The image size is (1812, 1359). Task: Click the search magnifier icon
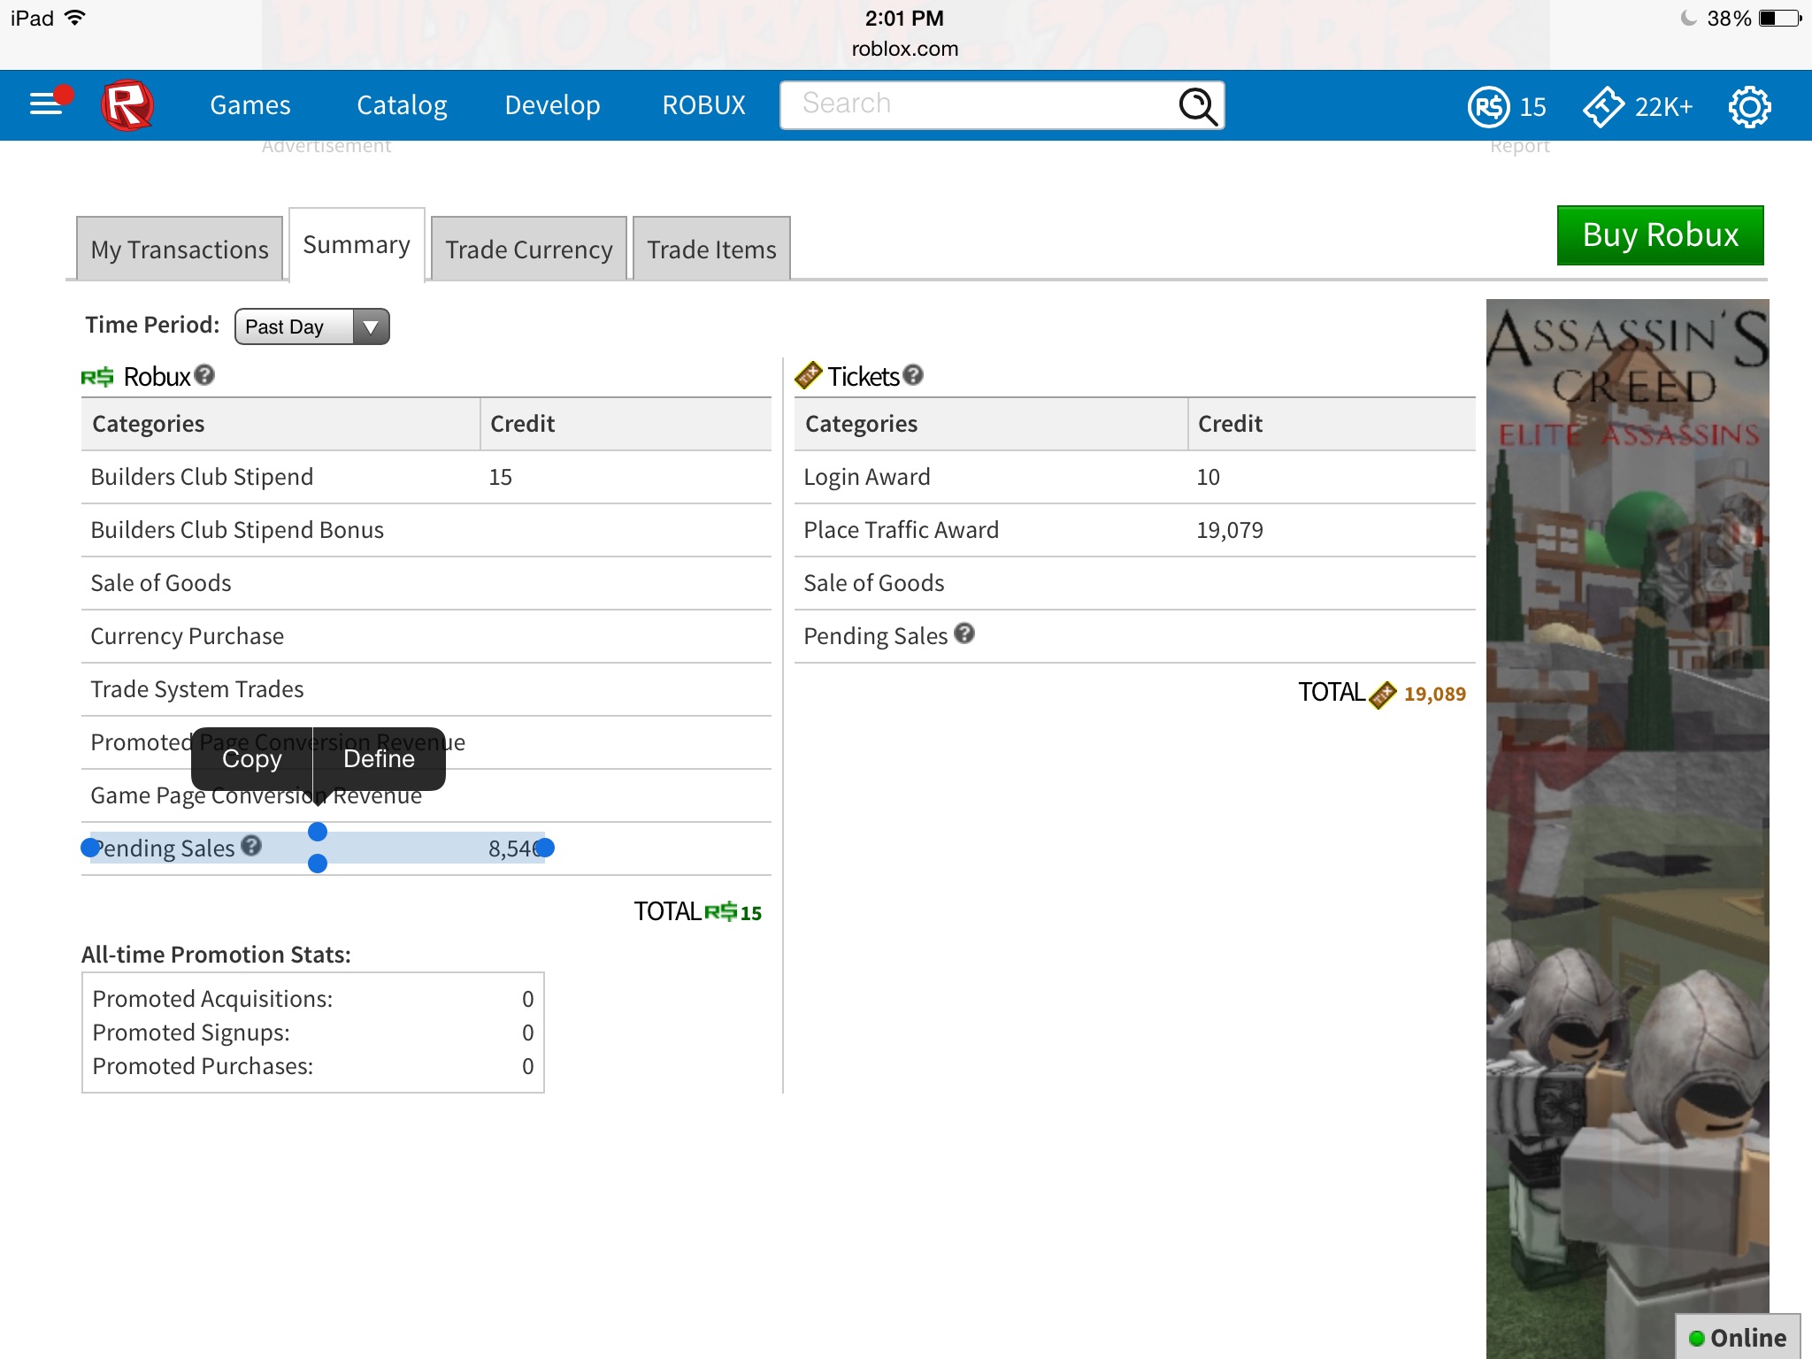[x=1197, y=105]
